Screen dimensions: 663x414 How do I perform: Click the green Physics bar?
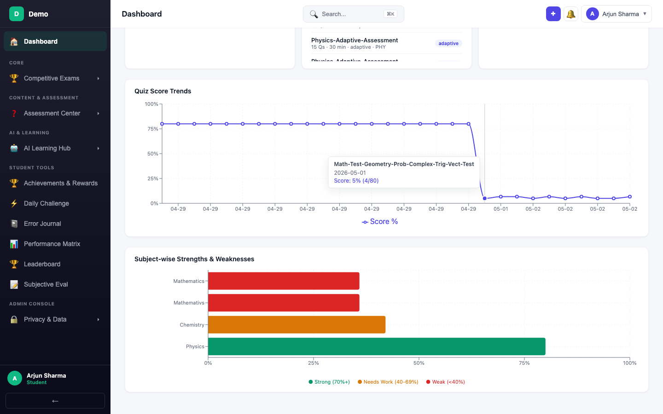[377, 346]
